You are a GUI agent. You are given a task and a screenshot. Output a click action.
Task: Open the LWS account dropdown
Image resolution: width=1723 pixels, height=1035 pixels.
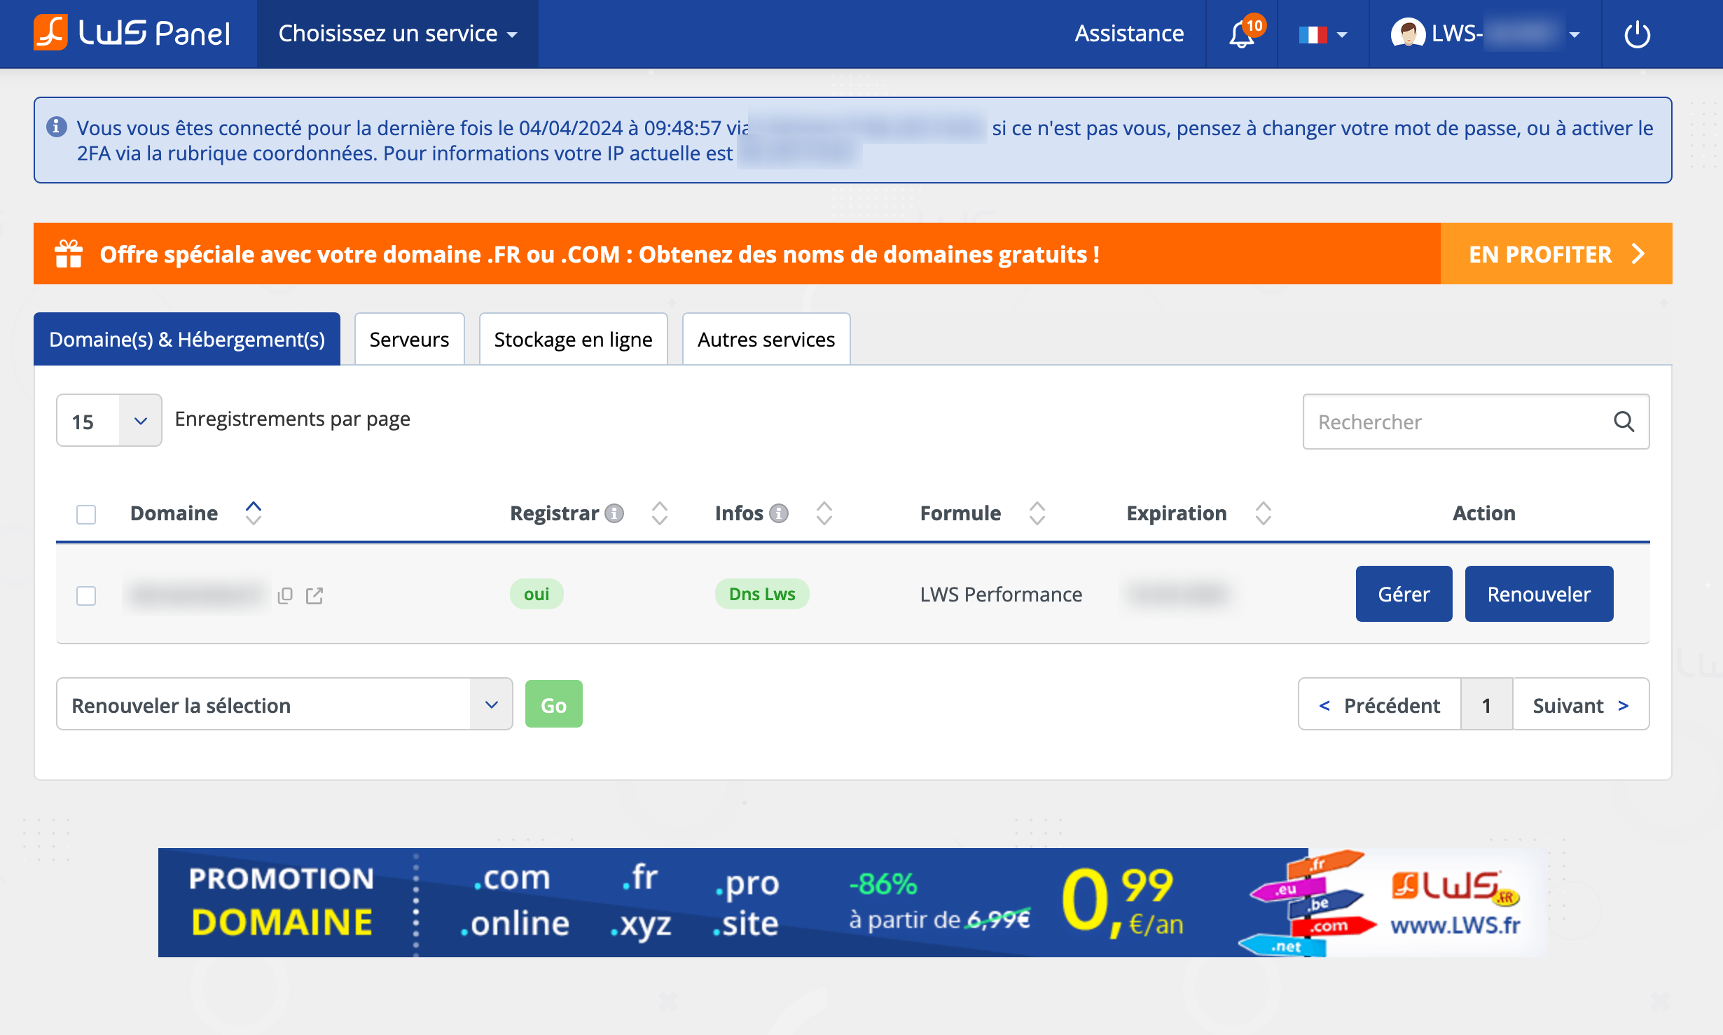coord(1486,34)
